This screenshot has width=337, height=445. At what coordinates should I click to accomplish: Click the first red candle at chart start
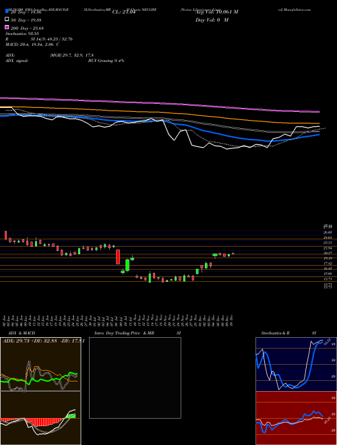[x=5, y=235]
